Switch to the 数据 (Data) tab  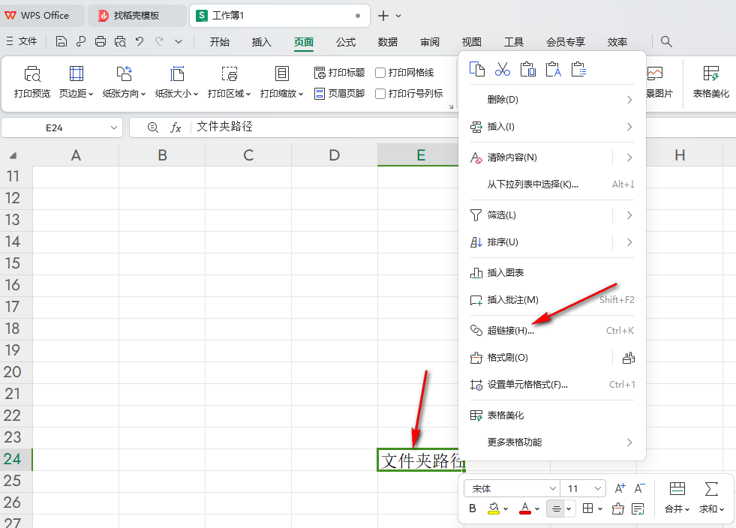[388, 42]
